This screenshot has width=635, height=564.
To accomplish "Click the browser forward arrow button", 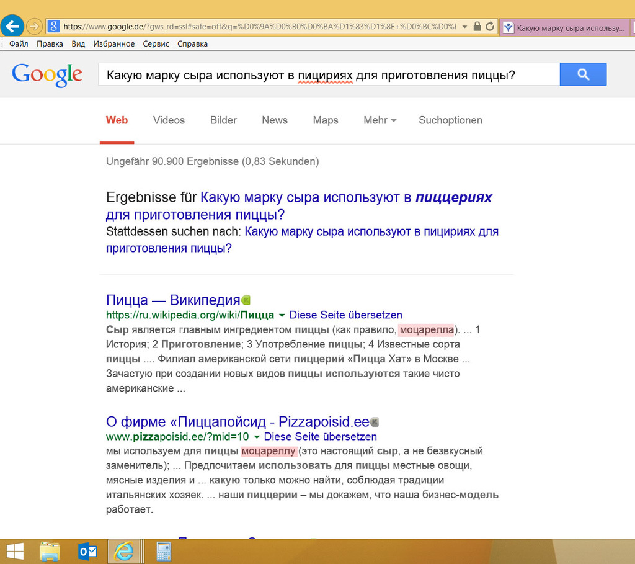I will pos(34,27).
